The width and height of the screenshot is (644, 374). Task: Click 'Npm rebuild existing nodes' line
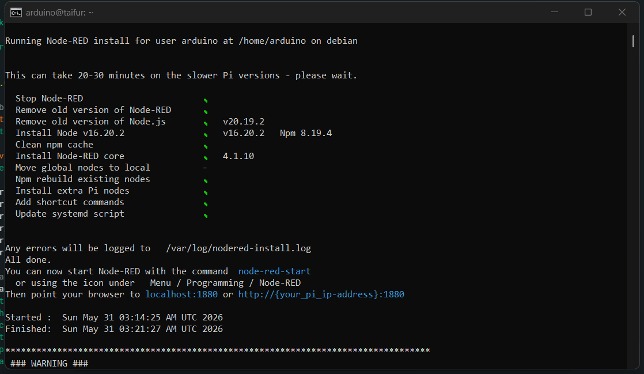click(83, 179)
